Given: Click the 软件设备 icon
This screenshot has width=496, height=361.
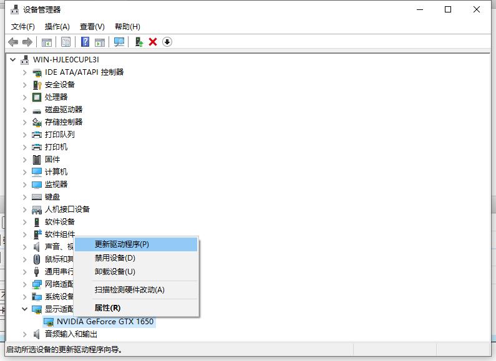Looking at the screenshot, I should pyautogui.click(x=37, y=222).
